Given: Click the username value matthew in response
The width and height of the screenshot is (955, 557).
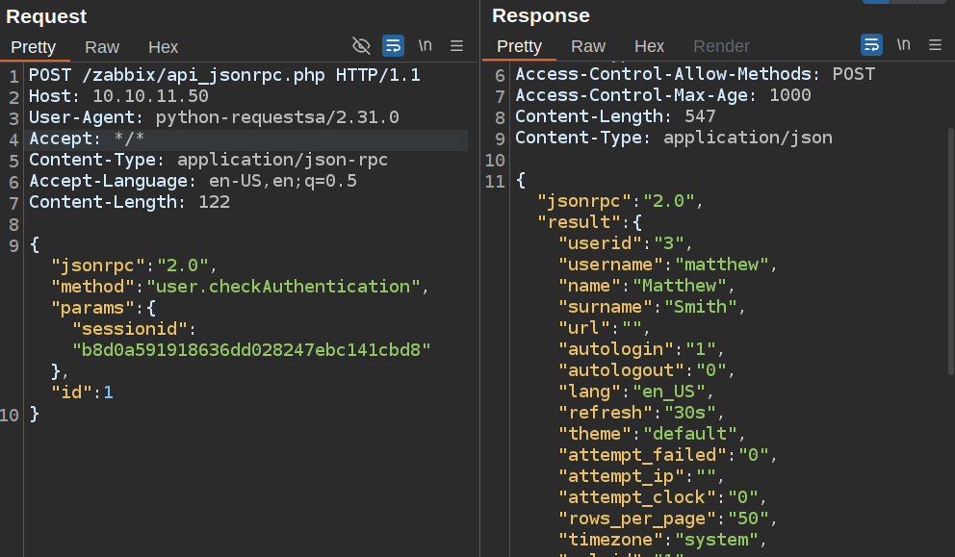Looking at the screenshot, I should pos(723,265).
